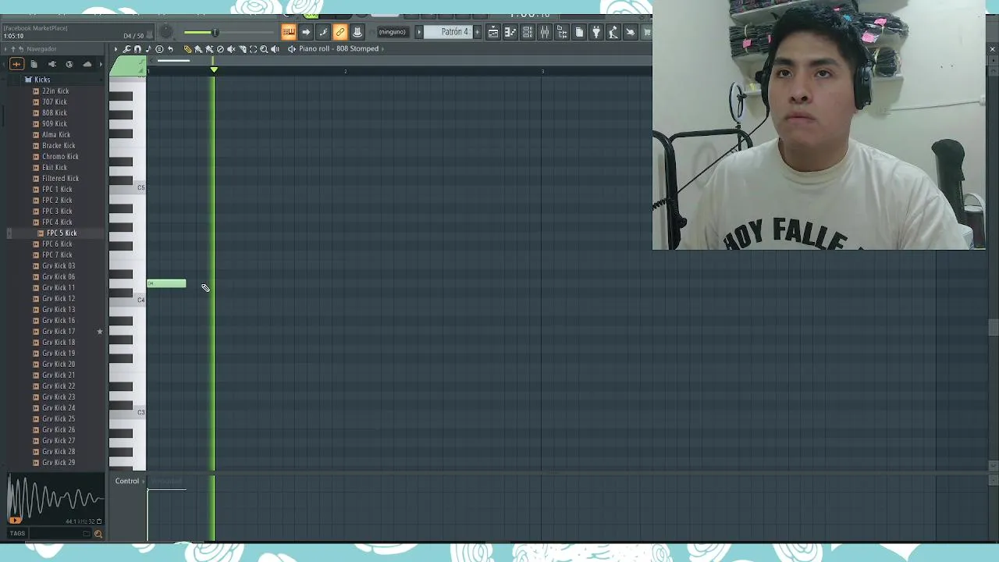Adjust the master volume slider
The height and width of the screenshot is (562, 999).
coord(214,32)
